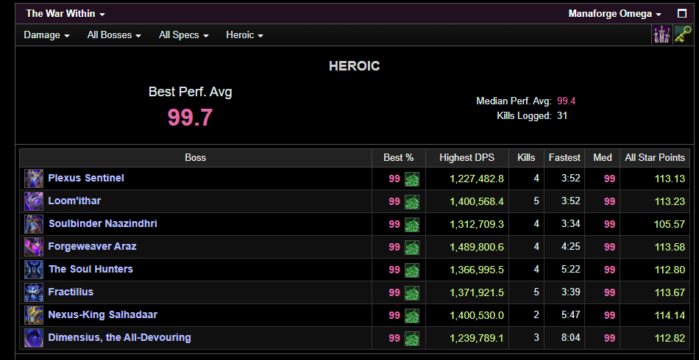Viewport: 699px width, 360px height.
Task: Click the Med column header
Action: click(x=603, y=157)
